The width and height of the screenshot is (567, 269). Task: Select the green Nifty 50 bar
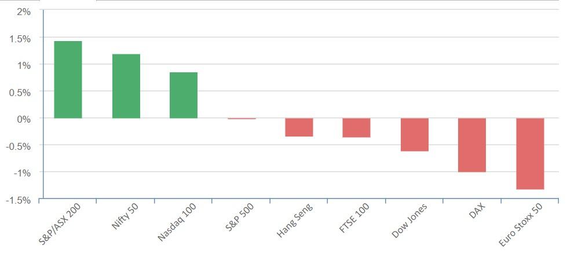pos(126,86)
